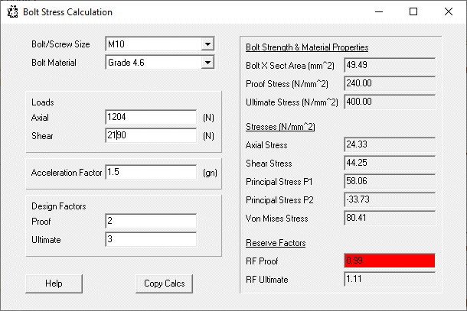Viewport: 467px width, 311px height.
Task: Select the M10 bolt size combo box
Action: tap(160, 44)
